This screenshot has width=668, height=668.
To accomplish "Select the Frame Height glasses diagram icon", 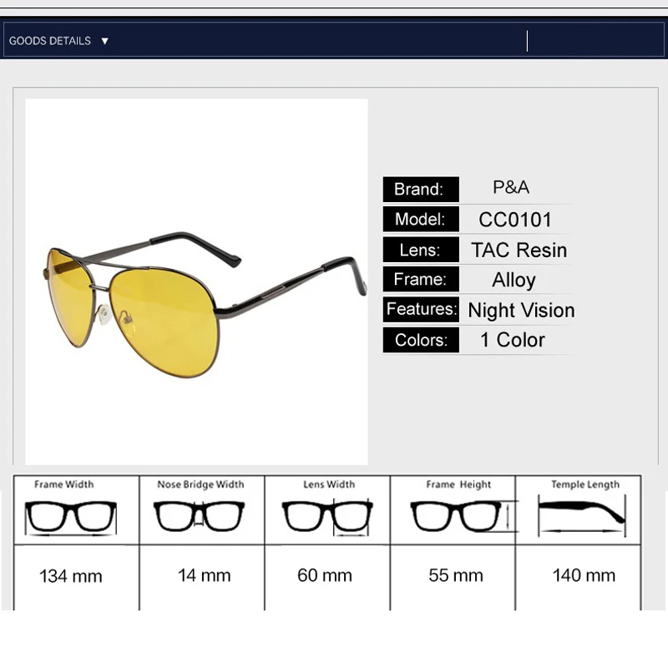I will [x=464, y=516].
